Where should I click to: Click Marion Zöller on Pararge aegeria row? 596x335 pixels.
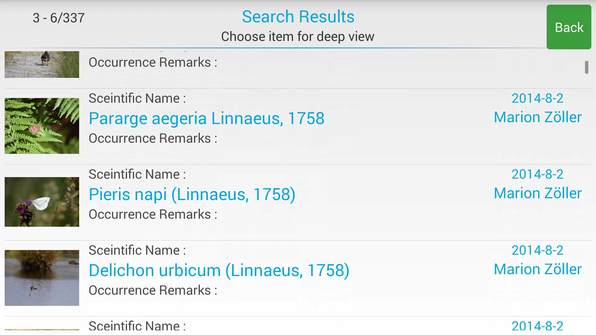click(538, 117)
